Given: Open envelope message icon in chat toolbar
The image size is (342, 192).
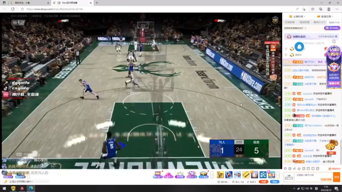Looking at the screenshot, I should pyautogui.click(x=290, y=169).
